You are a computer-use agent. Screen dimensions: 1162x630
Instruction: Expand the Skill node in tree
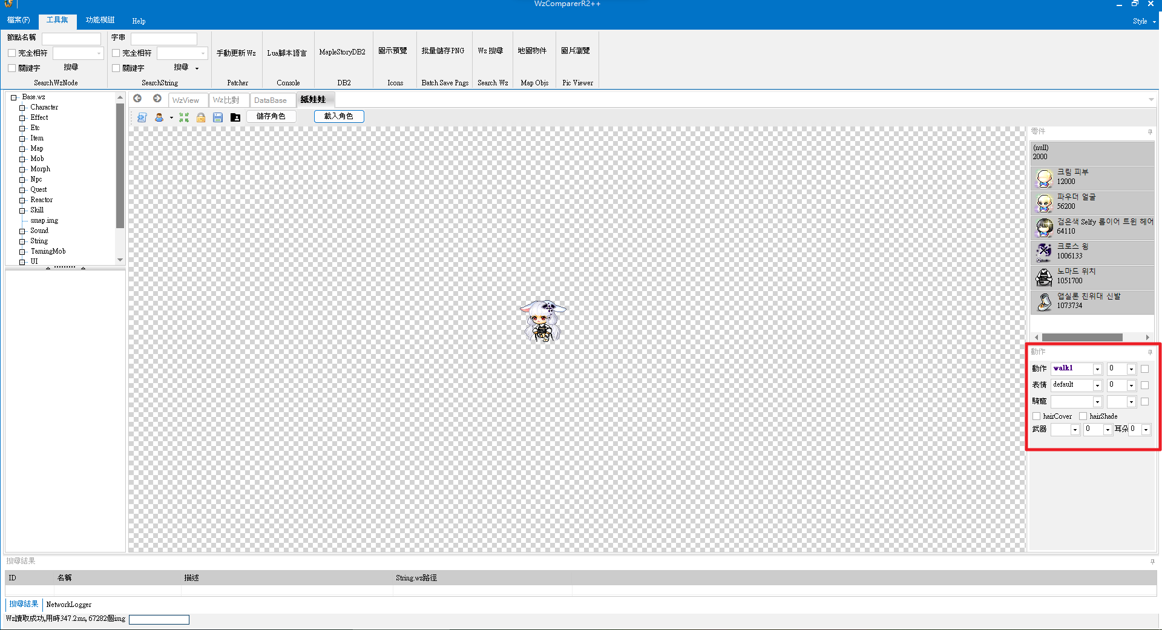(22, 211)
